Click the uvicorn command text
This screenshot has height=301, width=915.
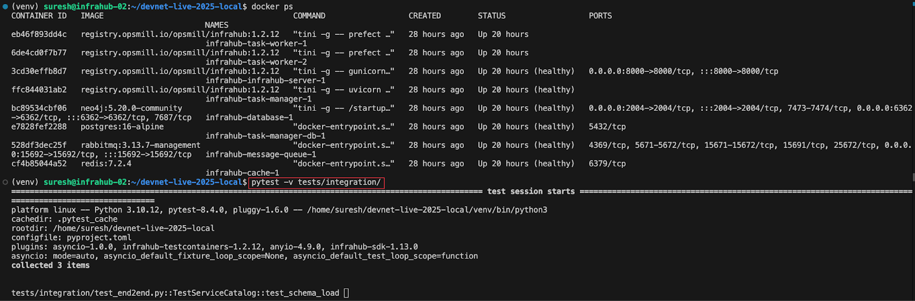click(x=344, y=90)
